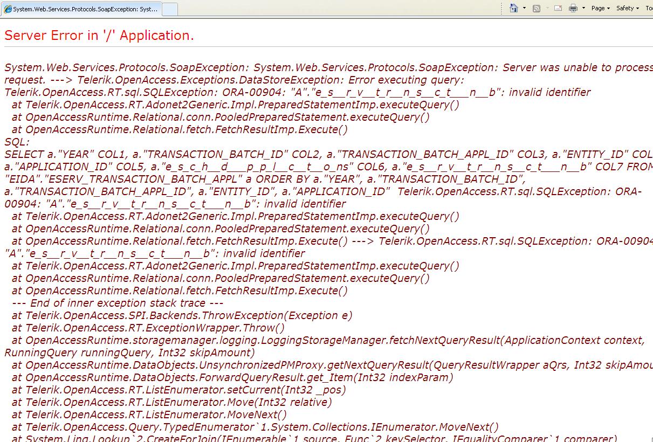This screenshot has height=442, width=653.
Task: Click the line starting 'System.Web.Services.Protocols.SoapException: System.Web'
Action: coord(328,67)
